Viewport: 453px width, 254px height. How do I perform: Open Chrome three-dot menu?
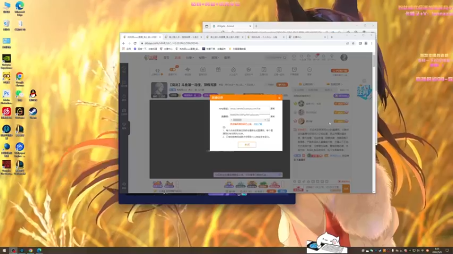click(x=371, y=43)
